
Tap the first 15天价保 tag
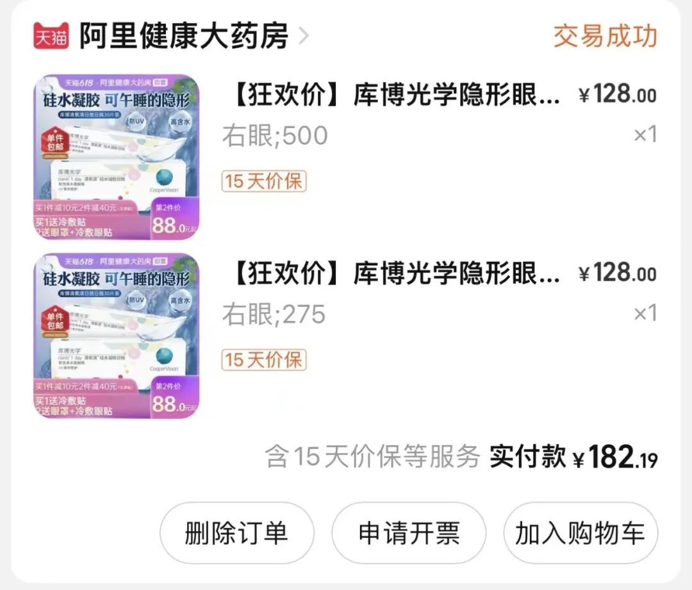264,181
